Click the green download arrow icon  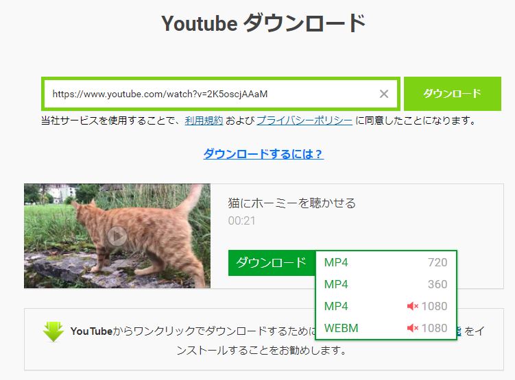(x=53, y=332)
